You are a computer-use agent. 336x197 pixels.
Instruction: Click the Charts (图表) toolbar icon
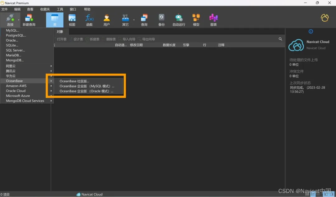[x=213, y=18]
